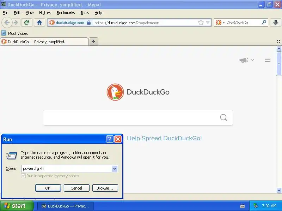Viewport: 282px width, 211px height.
Task: Click the taskbar clock showing 7:02 AM
Action: pos(269,206)
